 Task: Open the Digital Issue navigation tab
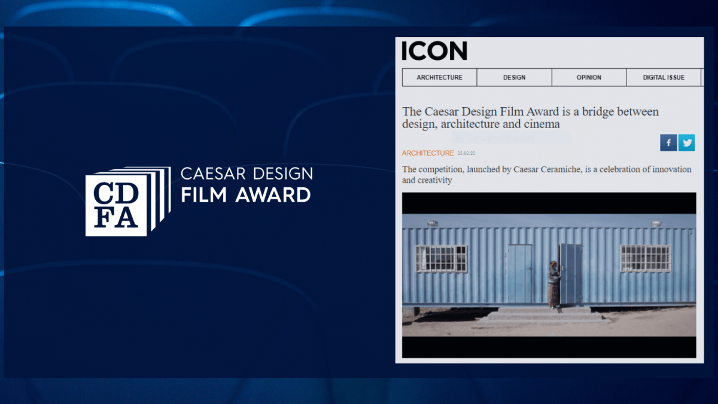[x=664, y=77]
